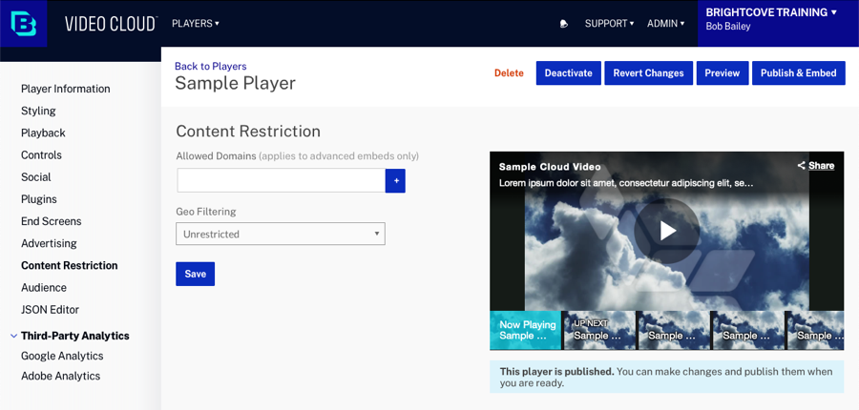The height and width of the screenshot is (410, 859).
Task: Click the Back to Players link
Action: 211,66
